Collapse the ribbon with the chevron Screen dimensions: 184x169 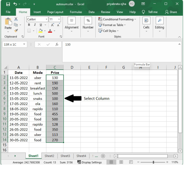179,37
